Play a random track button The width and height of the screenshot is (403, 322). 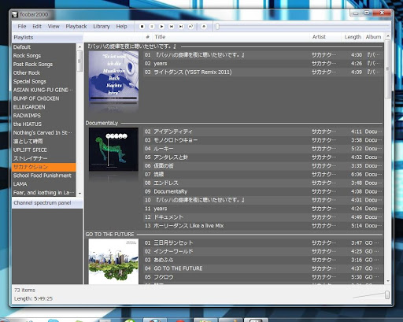[191, 26]
